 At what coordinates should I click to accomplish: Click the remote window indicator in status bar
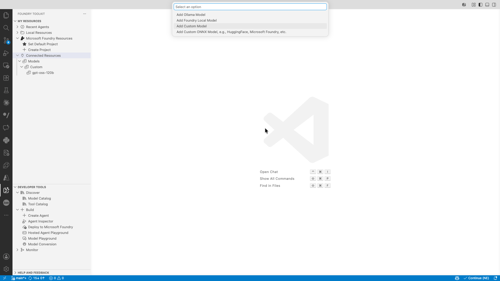4,278
